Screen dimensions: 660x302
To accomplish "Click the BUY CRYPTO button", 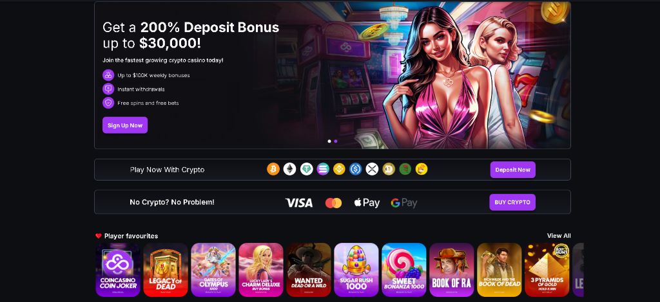I will [x=512, y=202].
